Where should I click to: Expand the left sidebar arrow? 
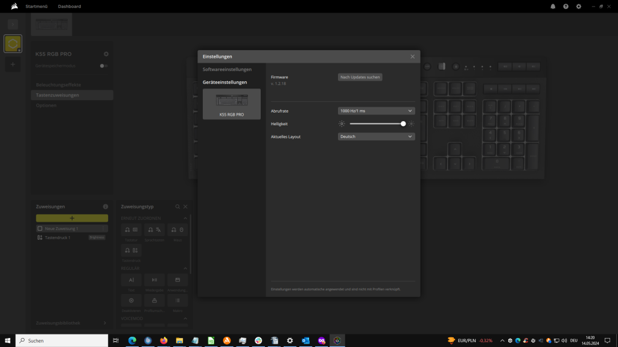pyautogui.click(x=13, y=24)
